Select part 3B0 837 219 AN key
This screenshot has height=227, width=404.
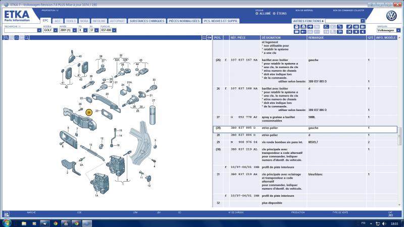tap(244, 174)
